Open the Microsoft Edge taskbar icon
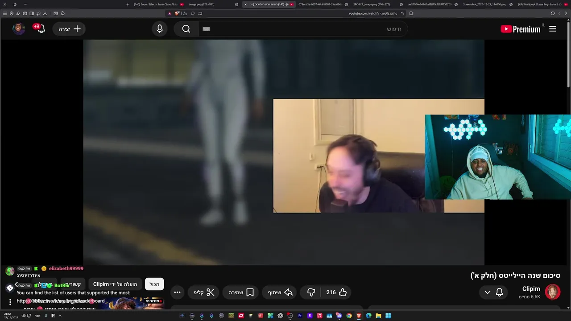The height and width of the screenshot is (321, 571). click(x=368, y=316)
